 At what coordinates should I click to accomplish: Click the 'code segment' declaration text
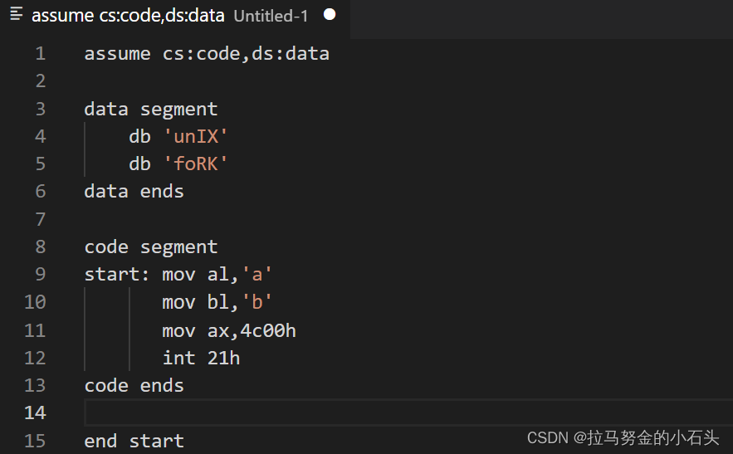point(150,247)
